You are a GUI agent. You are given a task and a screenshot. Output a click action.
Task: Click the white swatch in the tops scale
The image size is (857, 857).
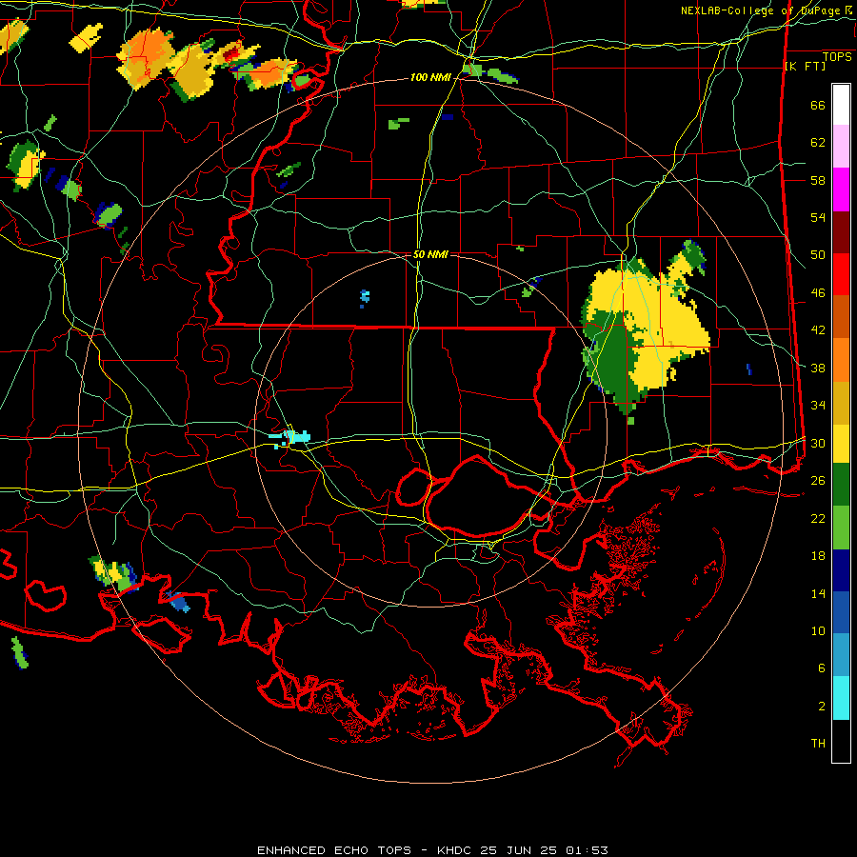click(841, 105)
